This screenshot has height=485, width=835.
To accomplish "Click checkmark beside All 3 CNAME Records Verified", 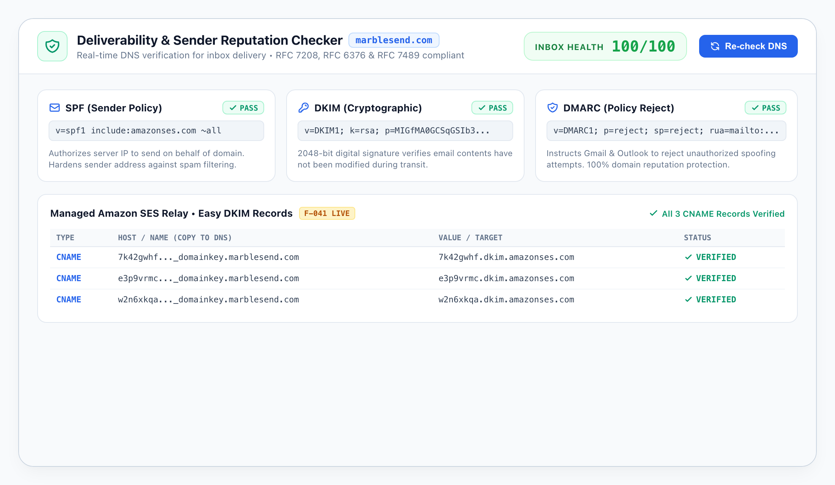I will pyautogui.click(x=654, y=213).
